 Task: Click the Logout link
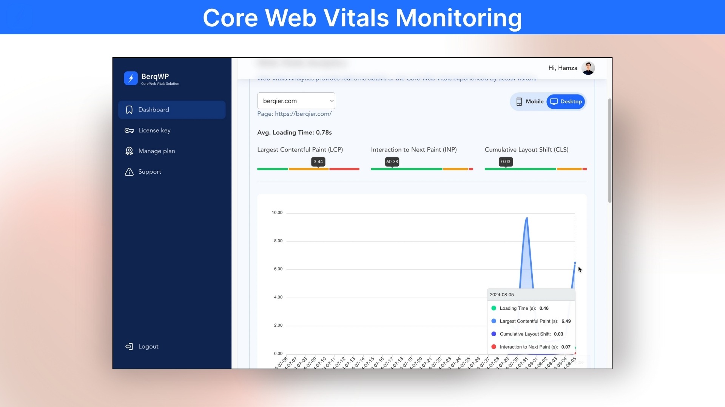(148, 347)
